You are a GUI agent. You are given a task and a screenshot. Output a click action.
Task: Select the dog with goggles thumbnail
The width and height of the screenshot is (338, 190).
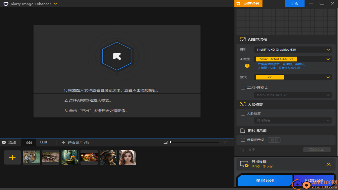[108, 158]
